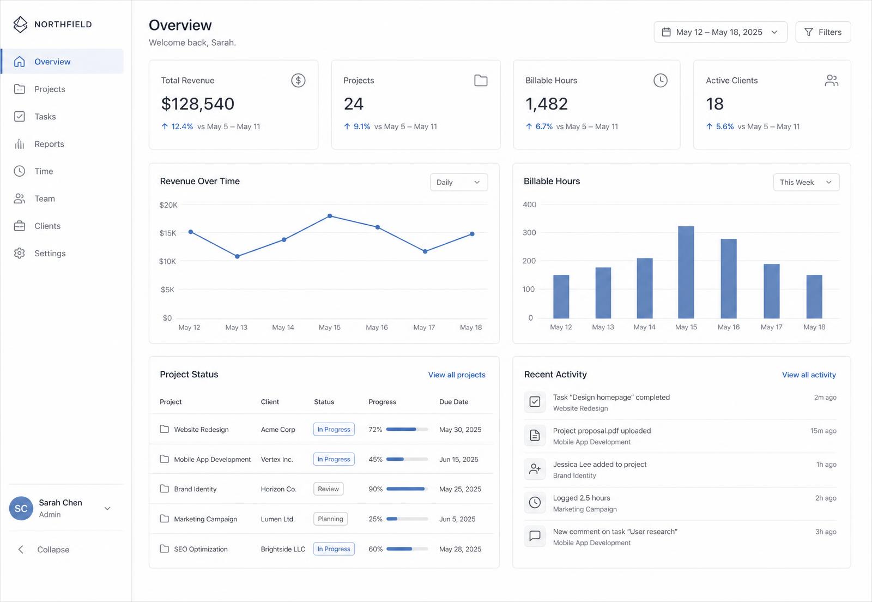The width and height of the screenshot is (872, 602).
Task: Go to Projects in the sidebar
Action: pyautogui.click(x=62, y=89)
